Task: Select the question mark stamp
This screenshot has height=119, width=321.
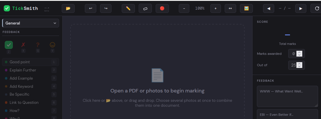Action: pos(38,45)
